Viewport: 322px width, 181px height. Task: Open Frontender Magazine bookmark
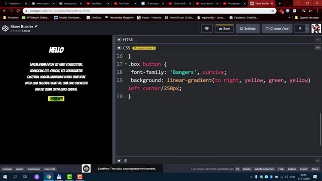pos(119,18)
